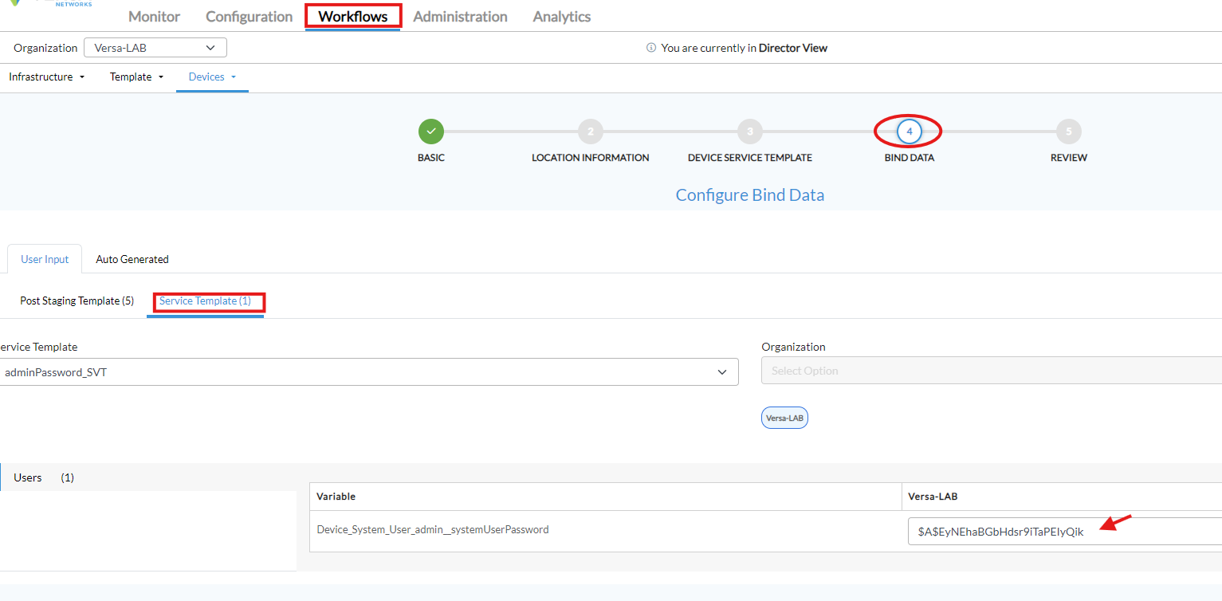Open Service Template (1) tab
1222x601 pixels.
pyautogui.click(x=205, y=301)
